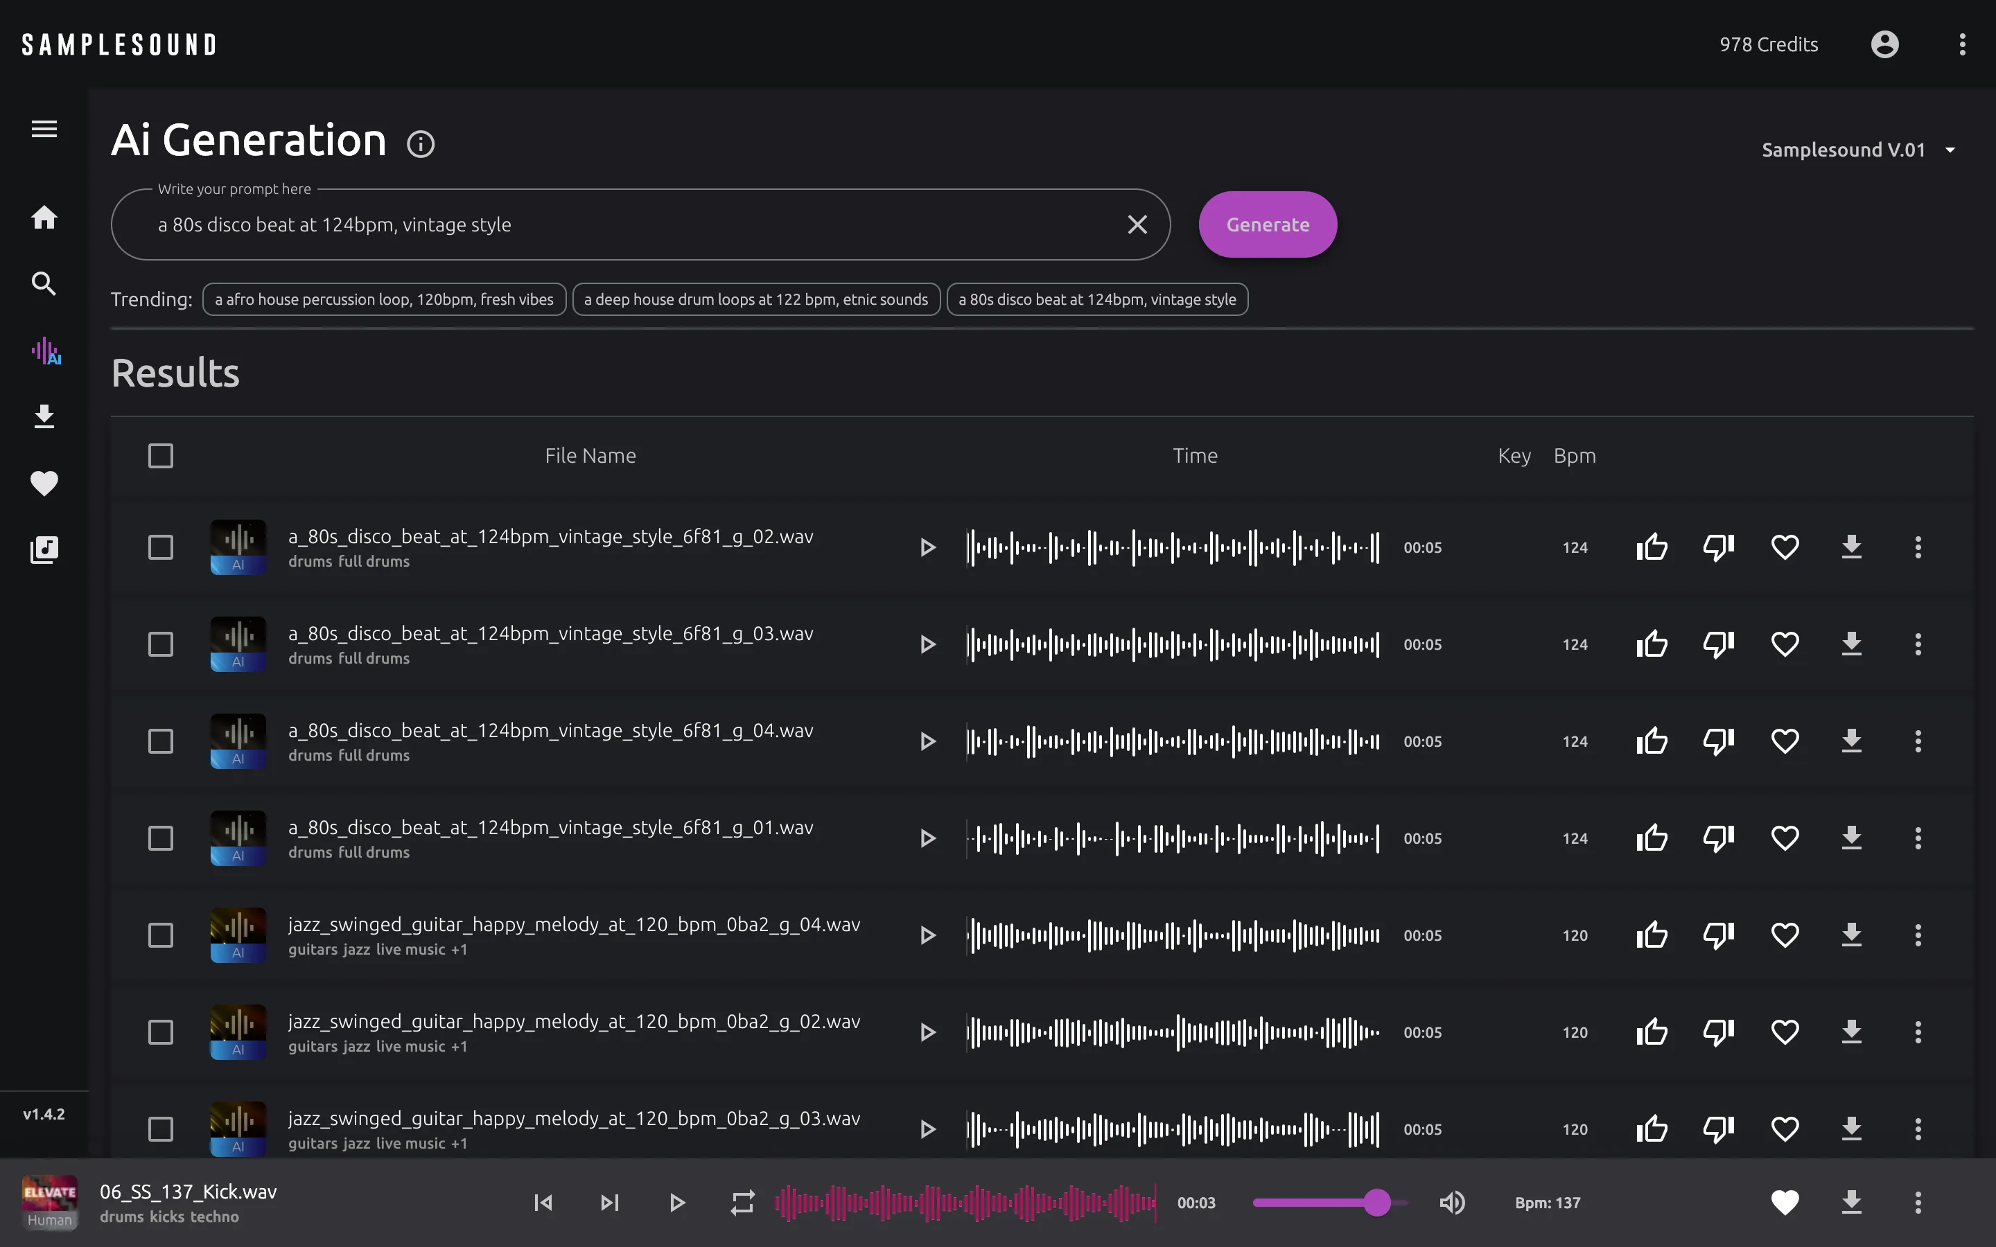The image size is (1996, 1247).
Task: Click the Generate button to run AI generation
Action: (x=1268, y=224)
